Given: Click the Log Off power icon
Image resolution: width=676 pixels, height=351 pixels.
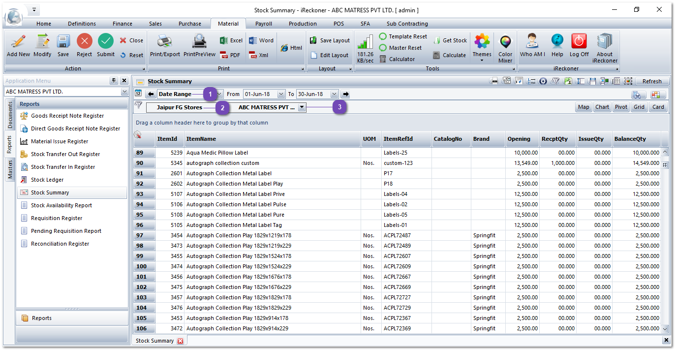Looking at the screenshot, I should click(x=579, y=42).
